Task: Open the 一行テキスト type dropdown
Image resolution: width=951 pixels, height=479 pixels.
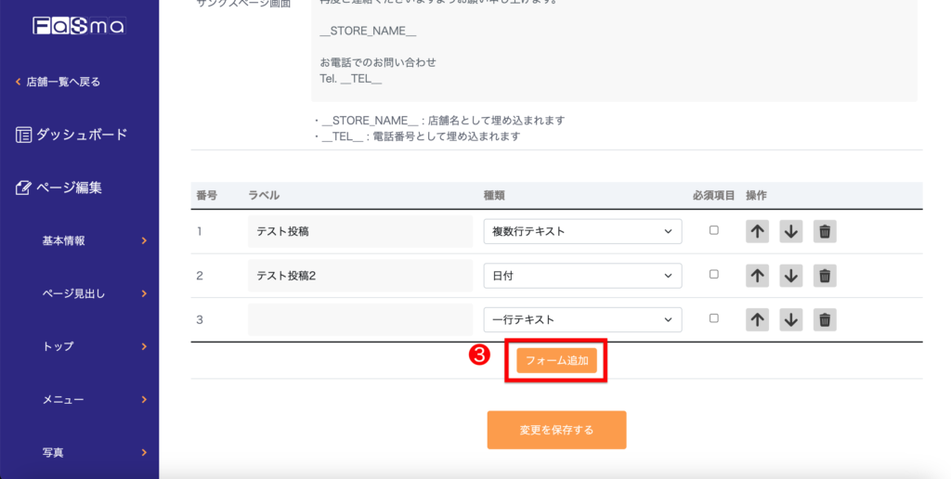Action: click(582, 319)
